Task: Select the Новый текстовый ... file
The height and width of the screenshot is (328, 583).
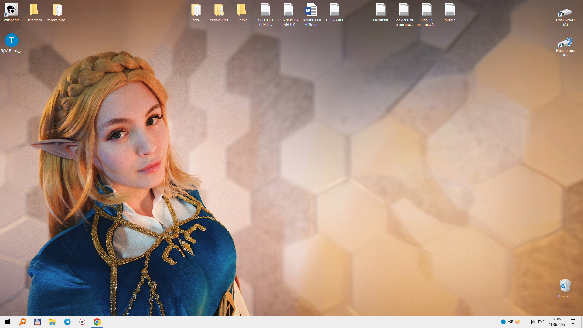Action: coord(427,15)
